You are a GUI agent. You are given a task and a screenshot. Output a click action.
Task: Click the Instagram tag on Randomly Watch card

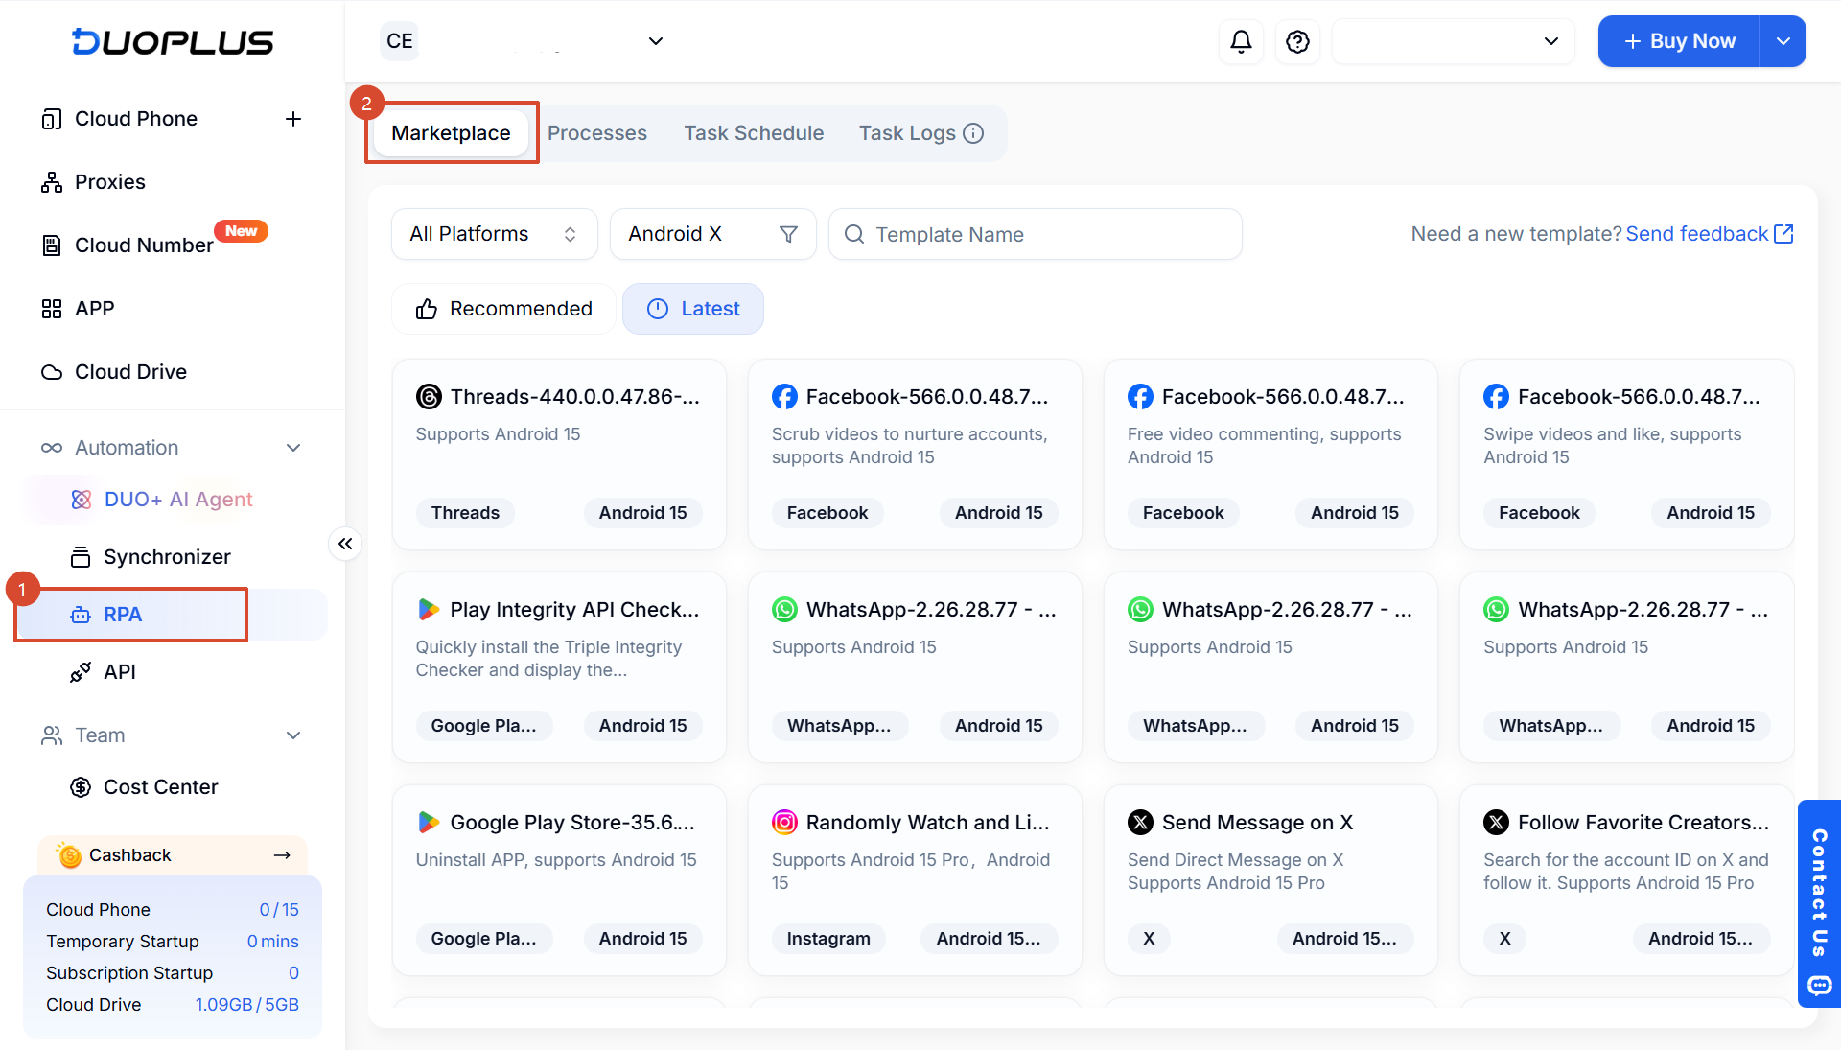coord(828,939)
